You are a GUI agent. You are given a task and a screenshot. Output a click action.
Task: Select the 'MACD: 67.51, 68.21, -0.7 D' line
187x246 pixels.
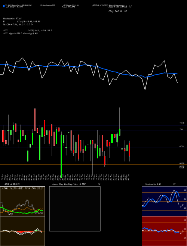(18, 25)
